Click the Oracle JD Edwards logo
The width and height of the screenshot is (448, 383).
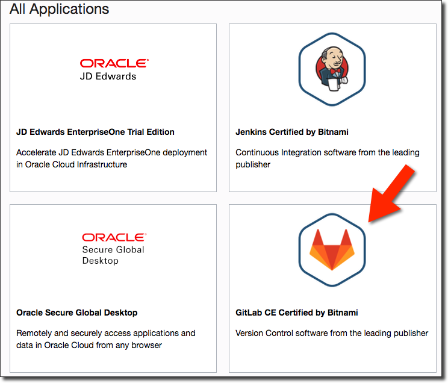(114, 70)
